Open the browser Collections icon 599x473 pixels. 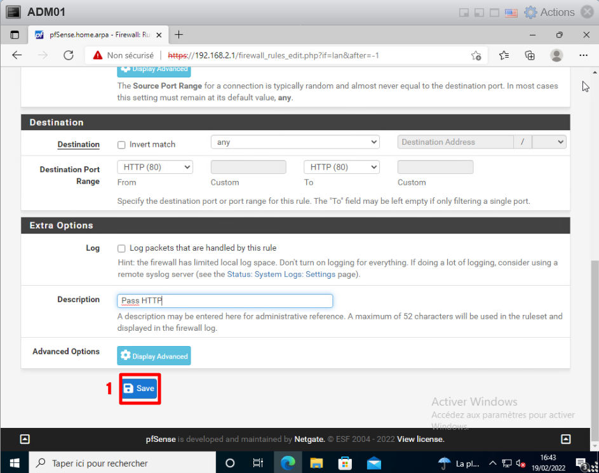tap(530, 55)
